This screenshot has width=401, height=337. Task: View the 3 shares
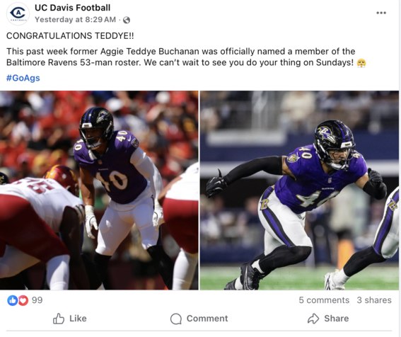click(x=374, y=300)
